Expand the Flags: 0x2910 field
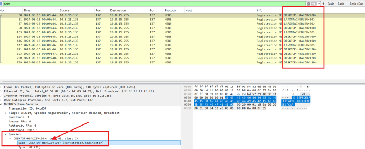This screenshot has height=149, width=365. (6, 113)
